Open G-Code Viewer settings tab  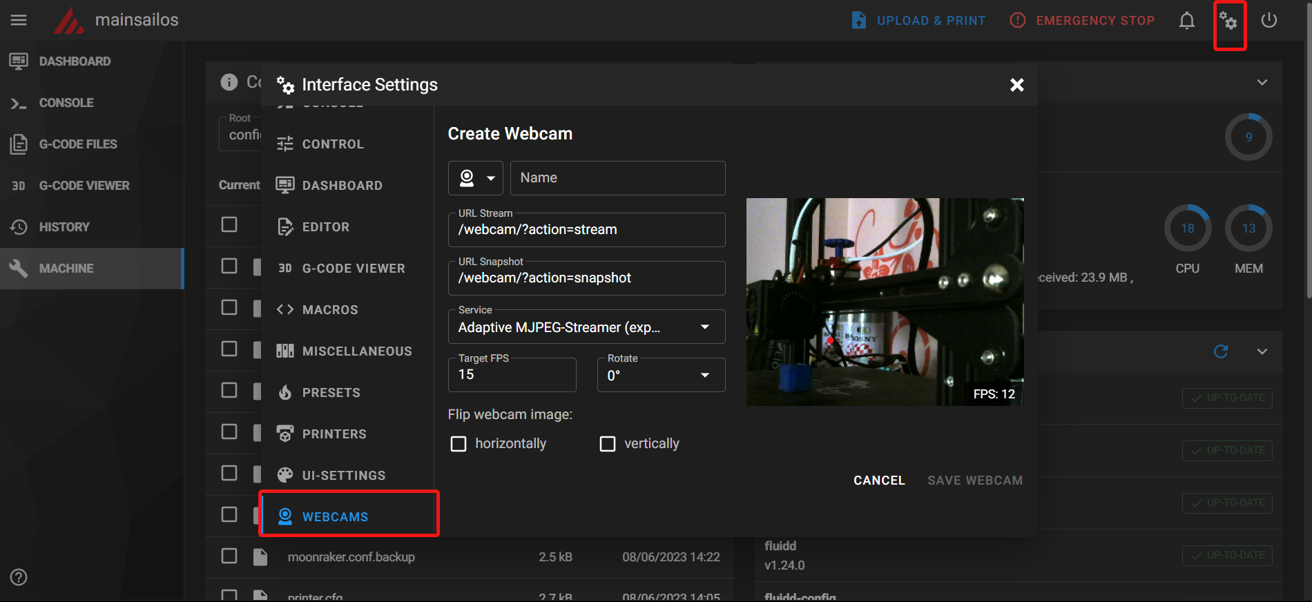(x=347, y=269)
